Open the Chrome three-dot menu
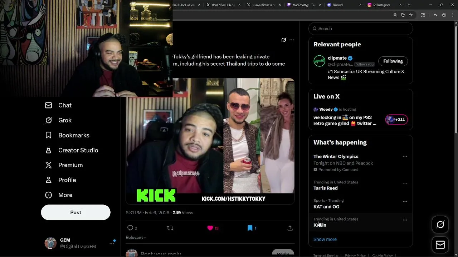The width and height of the screenshot is (458, 257). 452,15
